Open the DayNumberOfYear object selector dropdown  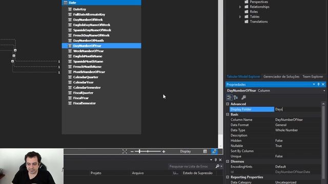[x=324, y=91]
